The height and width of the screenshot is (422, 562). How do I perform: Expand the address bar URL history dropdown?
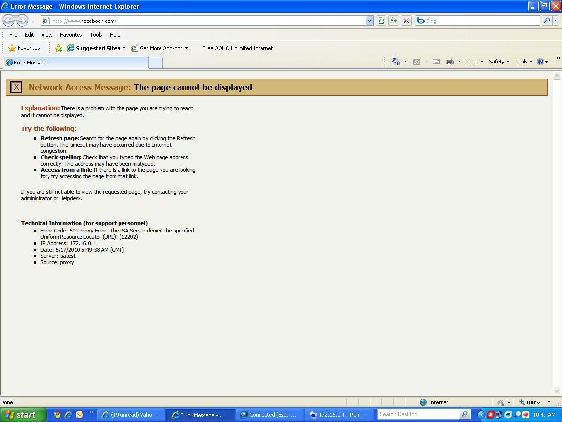(369, 21)
